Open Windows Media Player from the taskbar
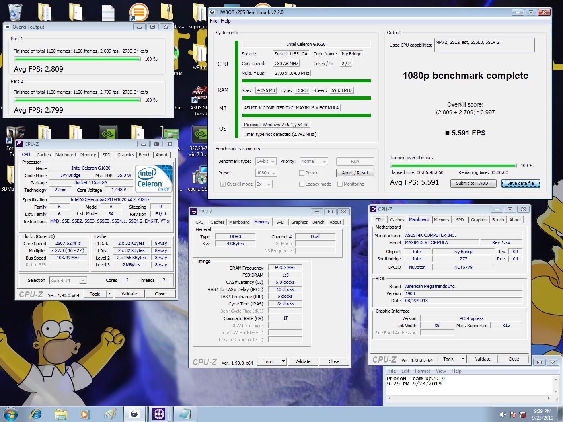 [84, 414]
